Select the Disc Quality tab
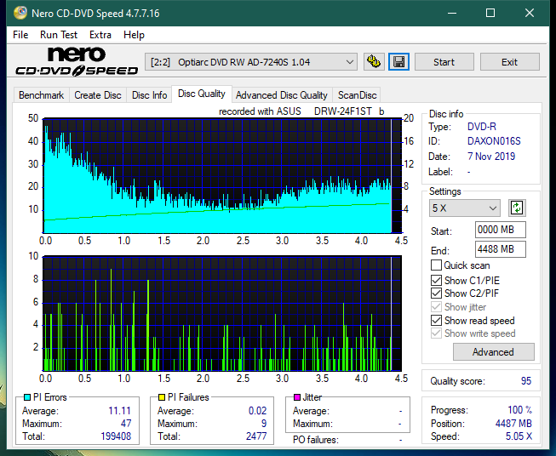This screenshot has width=556, height=456. click(x=202, y=94)
